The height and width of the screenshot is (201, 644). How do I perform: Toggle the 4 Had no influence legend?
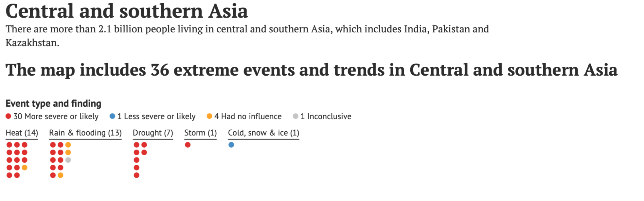[244, 116]
